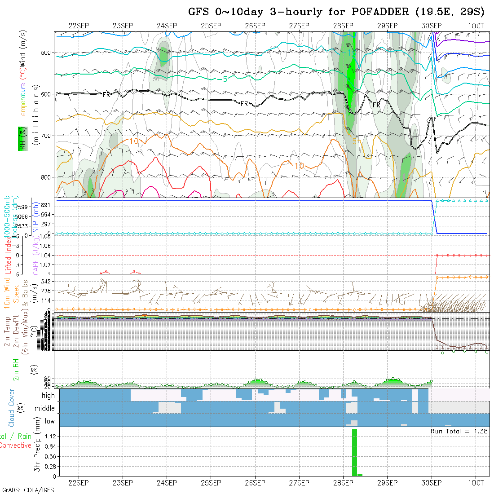Click the 'low' cloud cover row label
494x494 pixels.
tap(49, 421)
